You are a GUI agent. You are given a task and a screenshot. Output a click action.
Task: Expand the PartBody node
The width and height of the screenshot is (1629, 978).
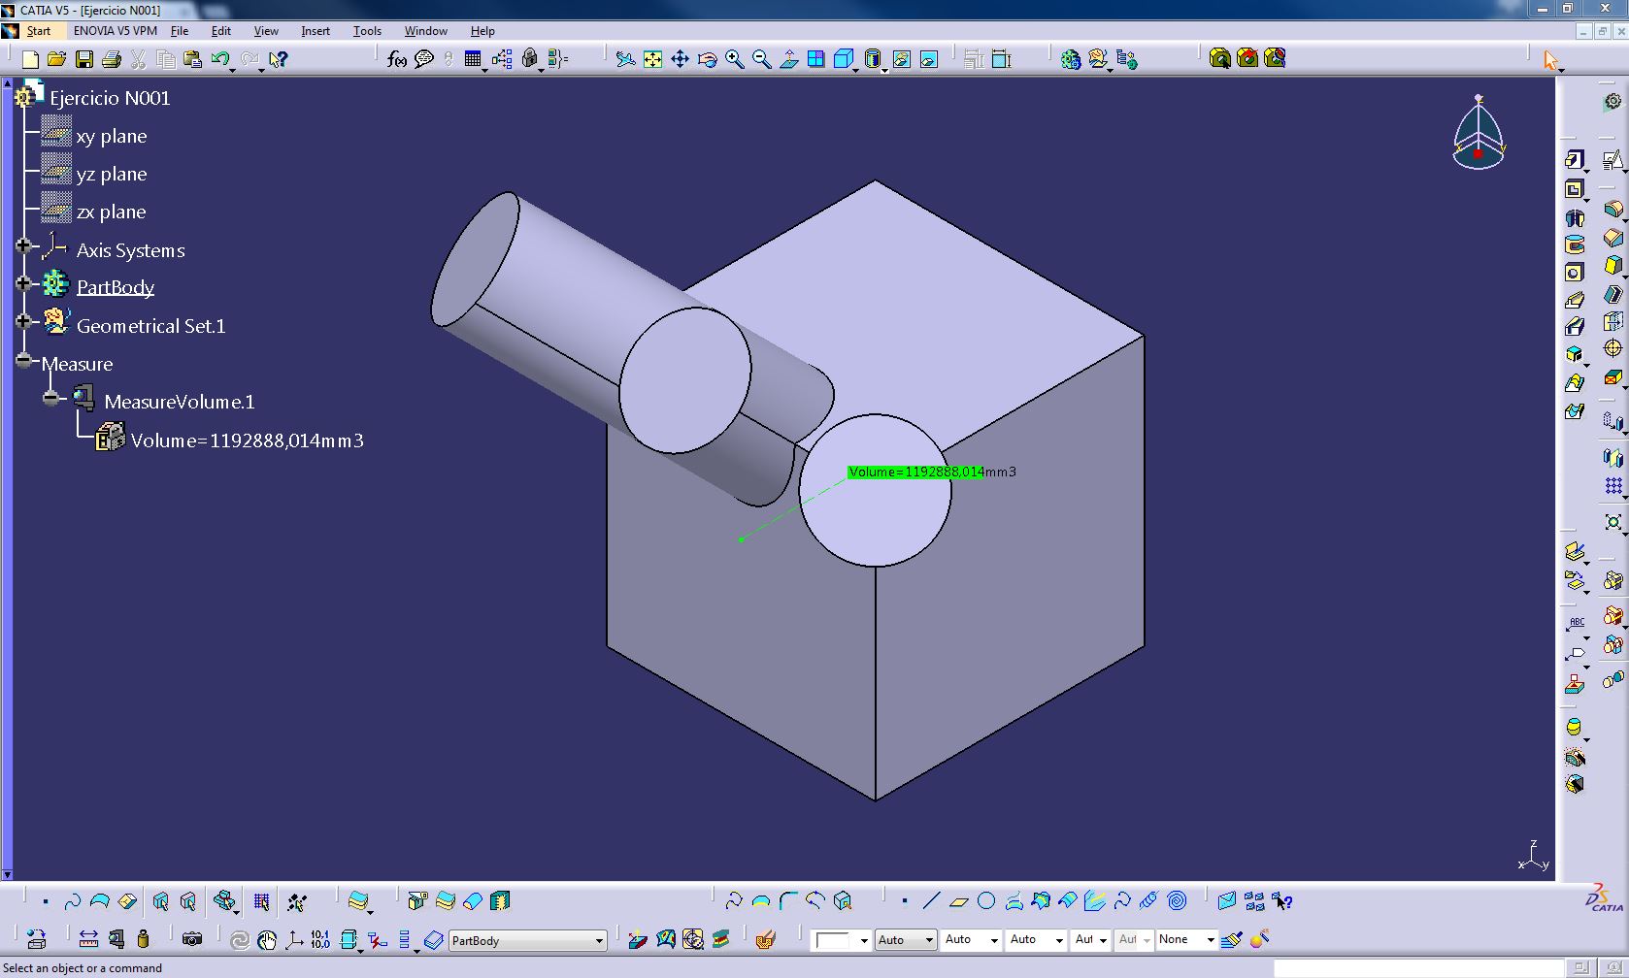(x=24, y=283)
